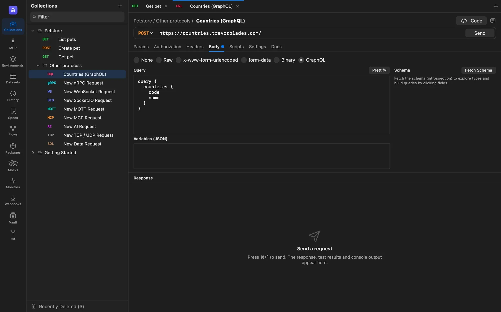Open the Vault sidebar section
Viewport: 501px width, 312px height.
tap(13, 218)
